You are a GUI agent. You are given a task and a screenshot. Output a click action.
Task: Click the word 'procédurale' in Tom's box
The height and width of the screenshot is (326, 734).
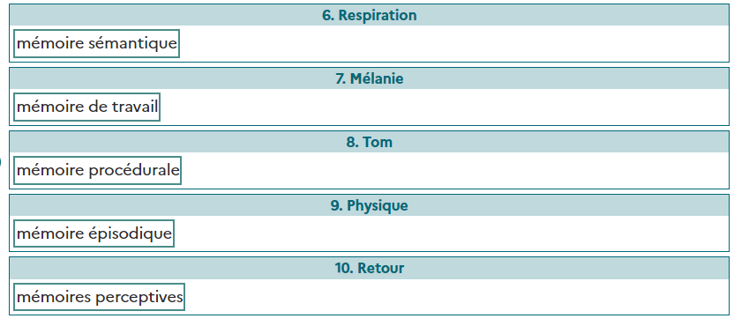point(134,171)
